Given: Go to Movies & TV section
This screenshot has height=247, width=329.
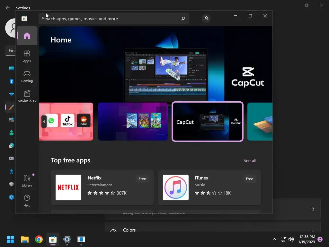Looking at the screenshot, I should [27, 96].
